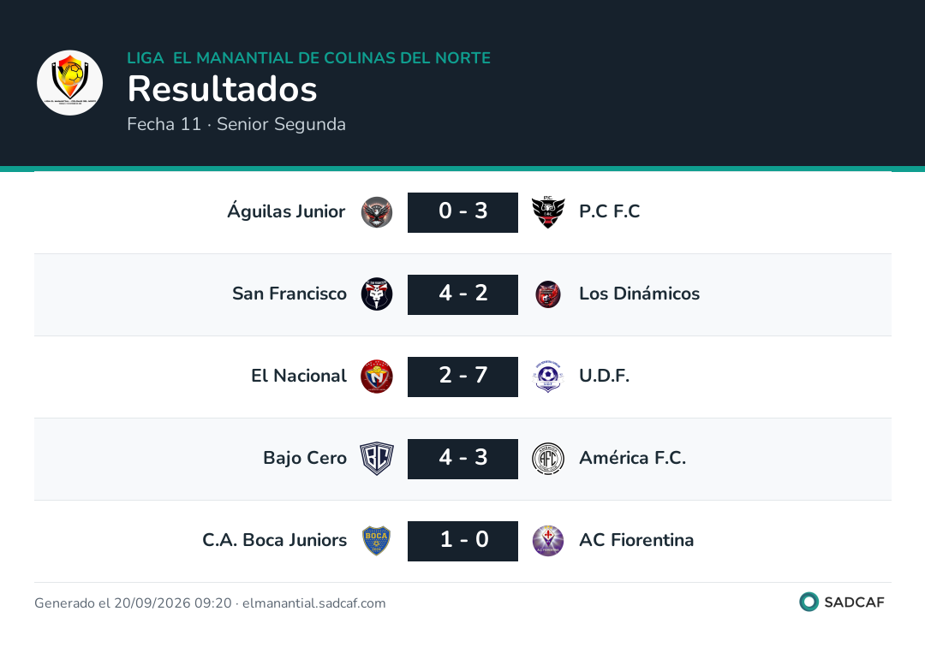Select the C.A. Boca Juniors badge

coord(377,541)
